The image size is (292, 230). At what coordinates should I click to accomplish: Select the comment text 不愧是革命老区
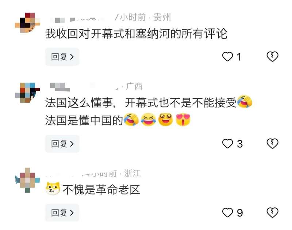click(101, 189)
